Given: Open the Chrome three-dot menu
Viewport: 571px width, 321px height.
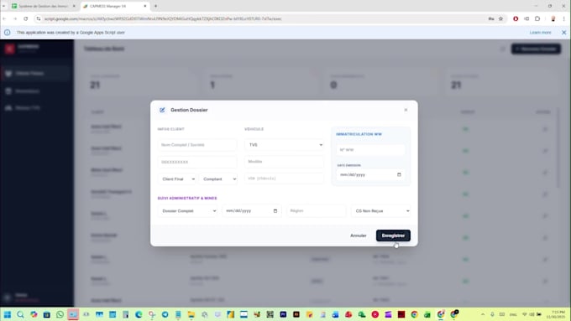Looking at the screenshot, I should (x=563, y=18).
